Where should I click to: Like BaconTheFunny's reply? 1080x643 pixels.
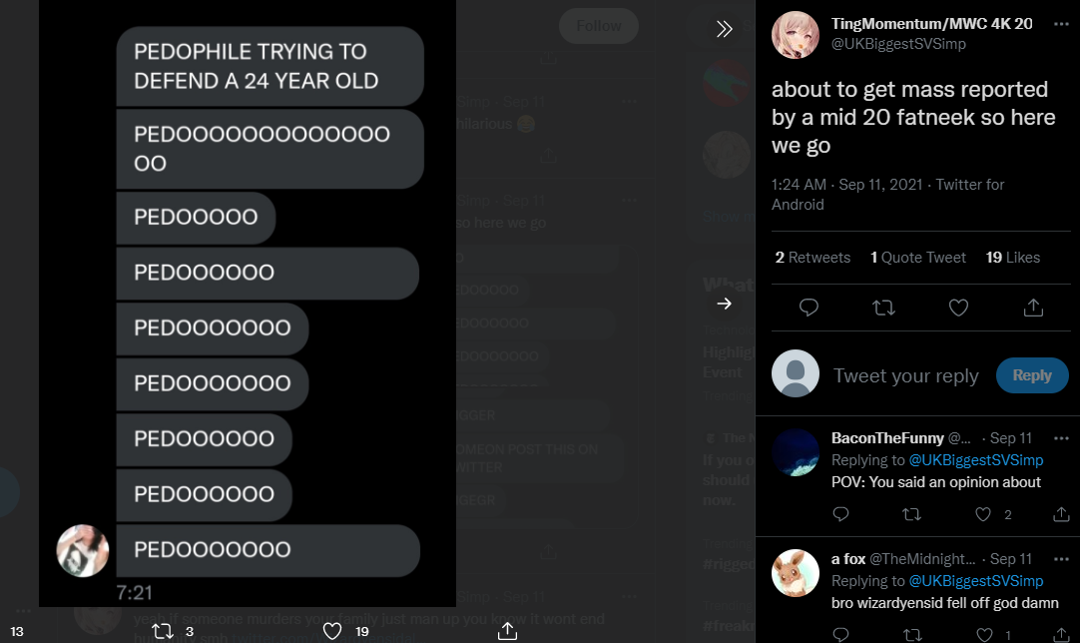tap(983, 514)
